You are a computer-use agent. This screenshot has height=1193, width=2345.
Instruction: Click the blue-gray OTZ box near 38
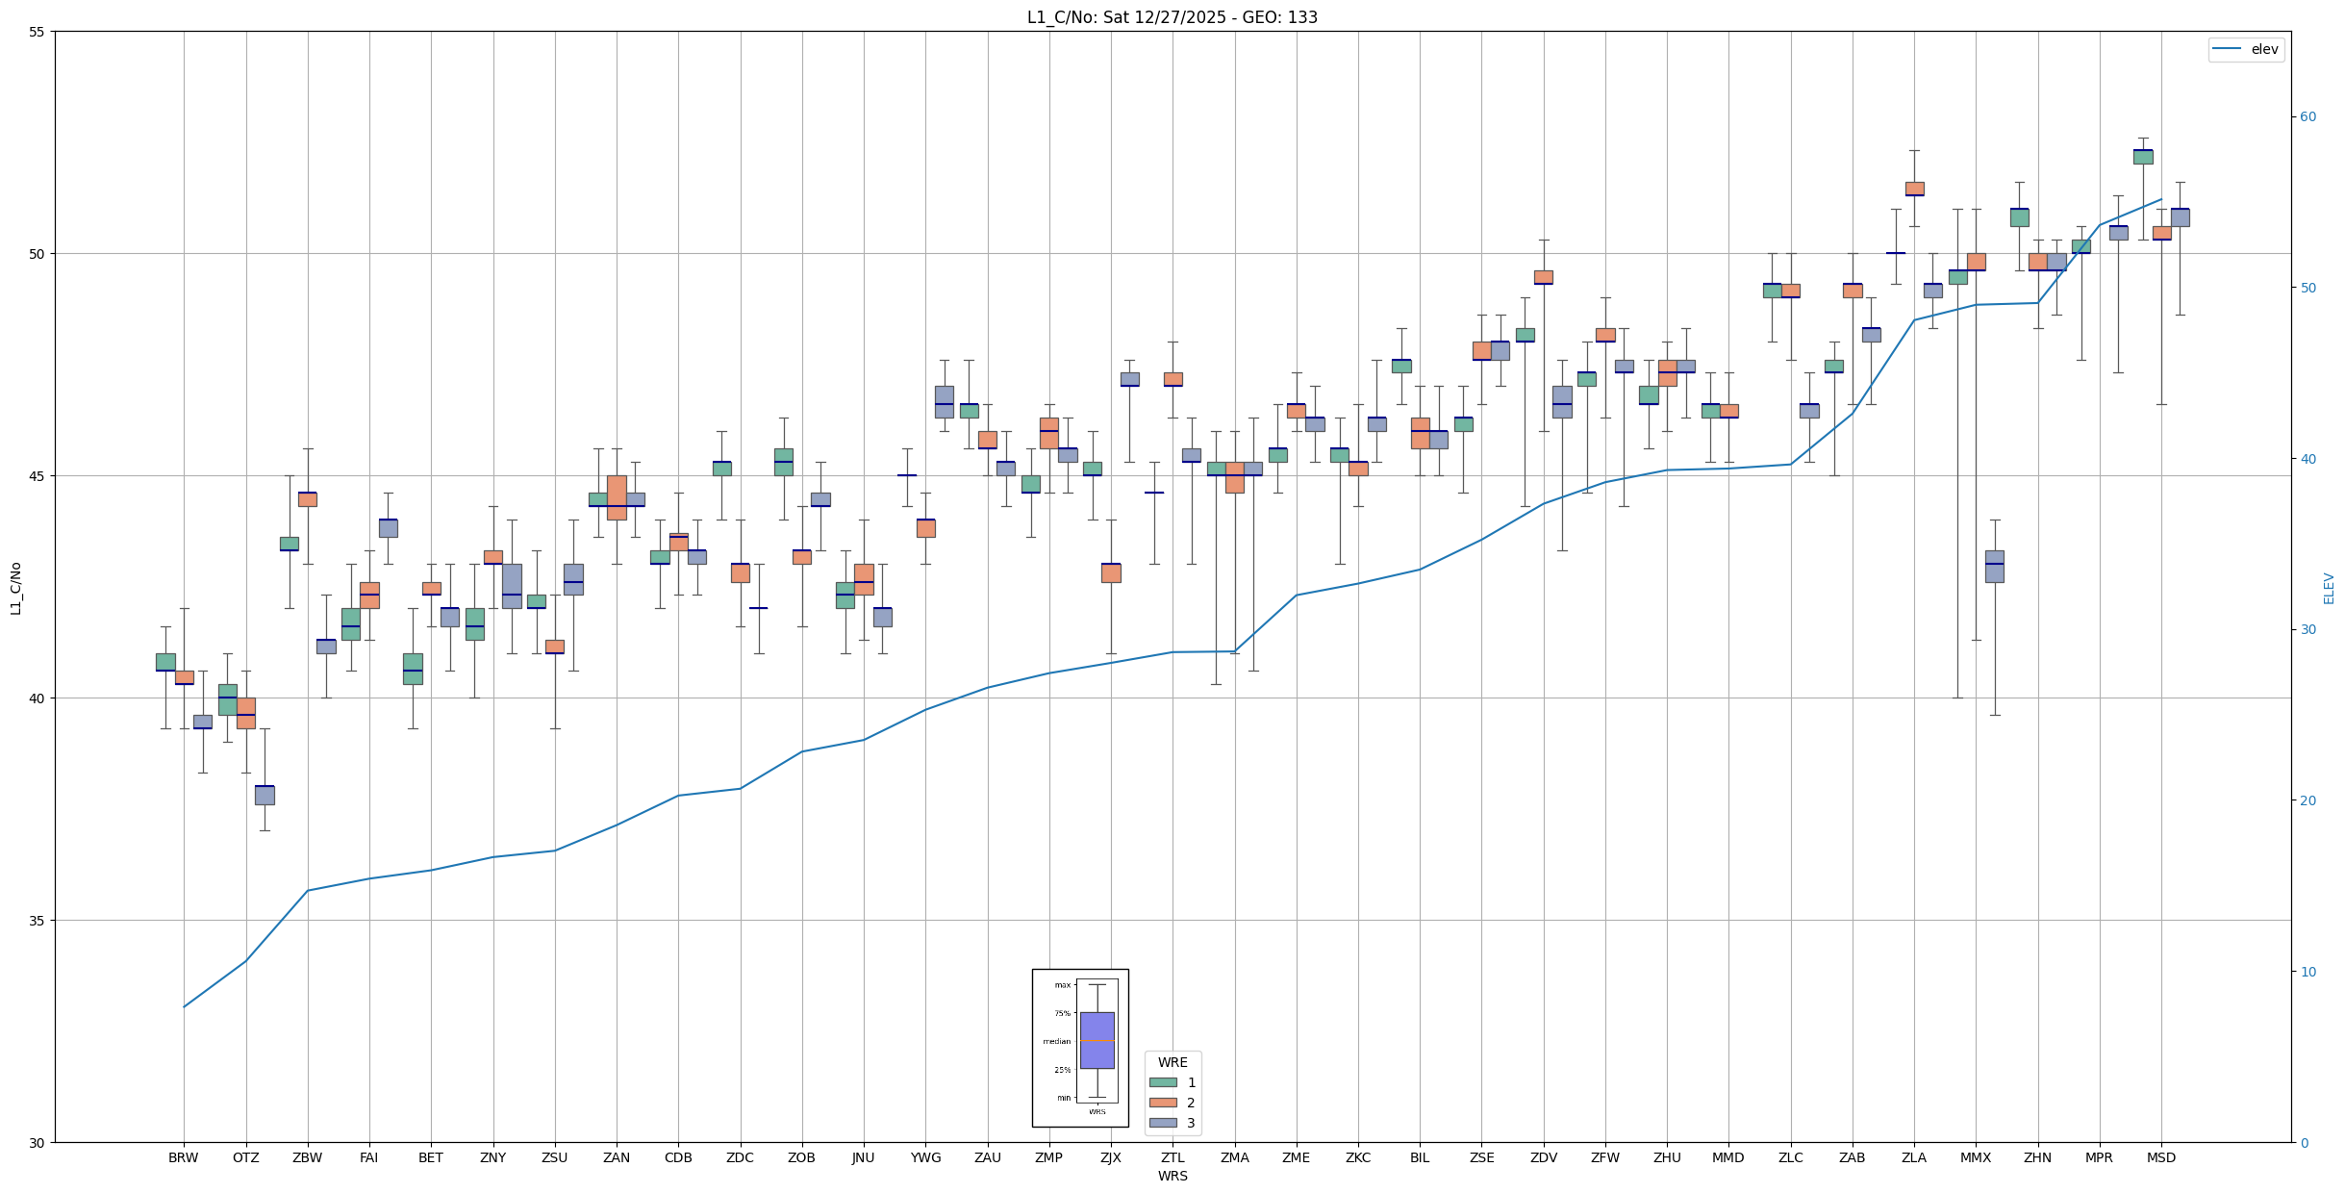click(x=265, y=795)
